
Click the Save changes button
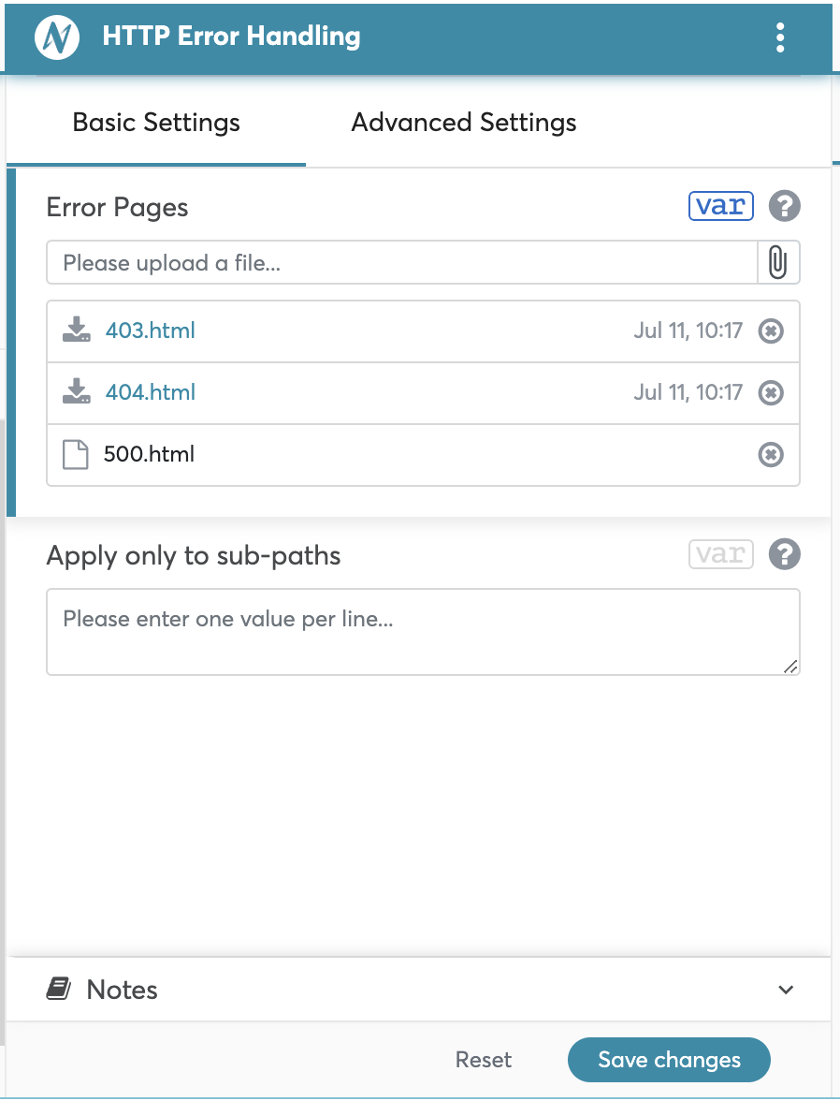(669, 1060)
